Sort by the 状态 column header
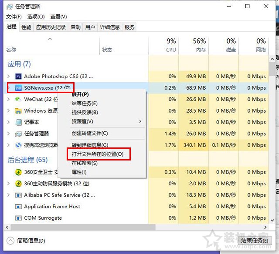 pos(124,45)
